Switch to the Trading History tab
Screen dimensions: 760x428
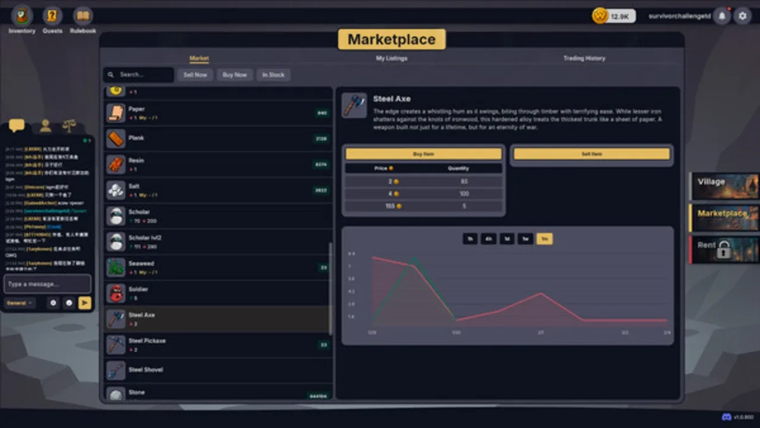[584, 58]
